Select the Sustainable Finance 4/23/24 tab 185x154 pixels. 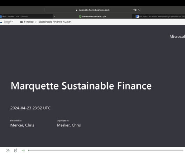[x=92, y=16]
